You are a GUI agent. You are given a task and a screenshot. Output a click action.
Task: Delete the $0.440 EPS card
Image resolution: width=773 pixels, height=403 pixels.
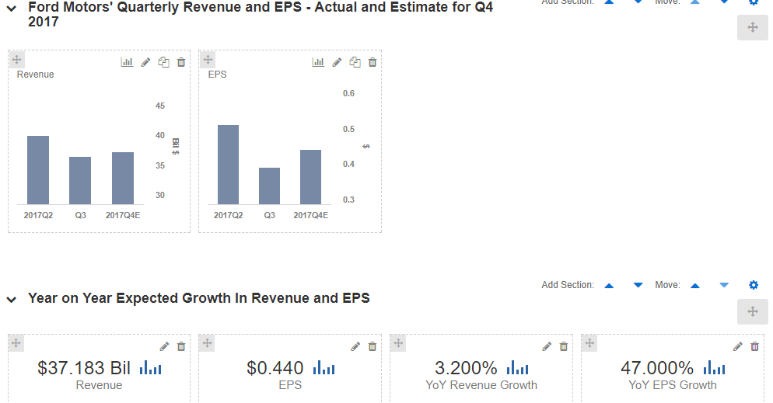(373, 346)
